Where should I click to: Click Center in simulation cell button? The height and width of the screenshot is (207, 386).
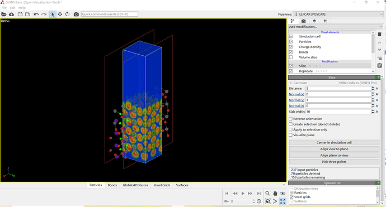click(334, 142)
